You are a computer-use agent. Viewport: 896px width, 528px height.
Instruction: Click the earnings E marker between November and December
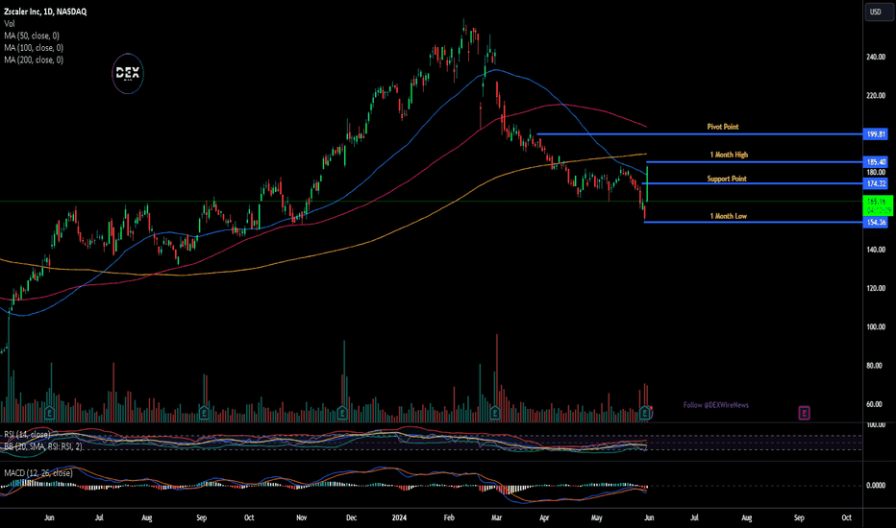[x=341, y=412]
